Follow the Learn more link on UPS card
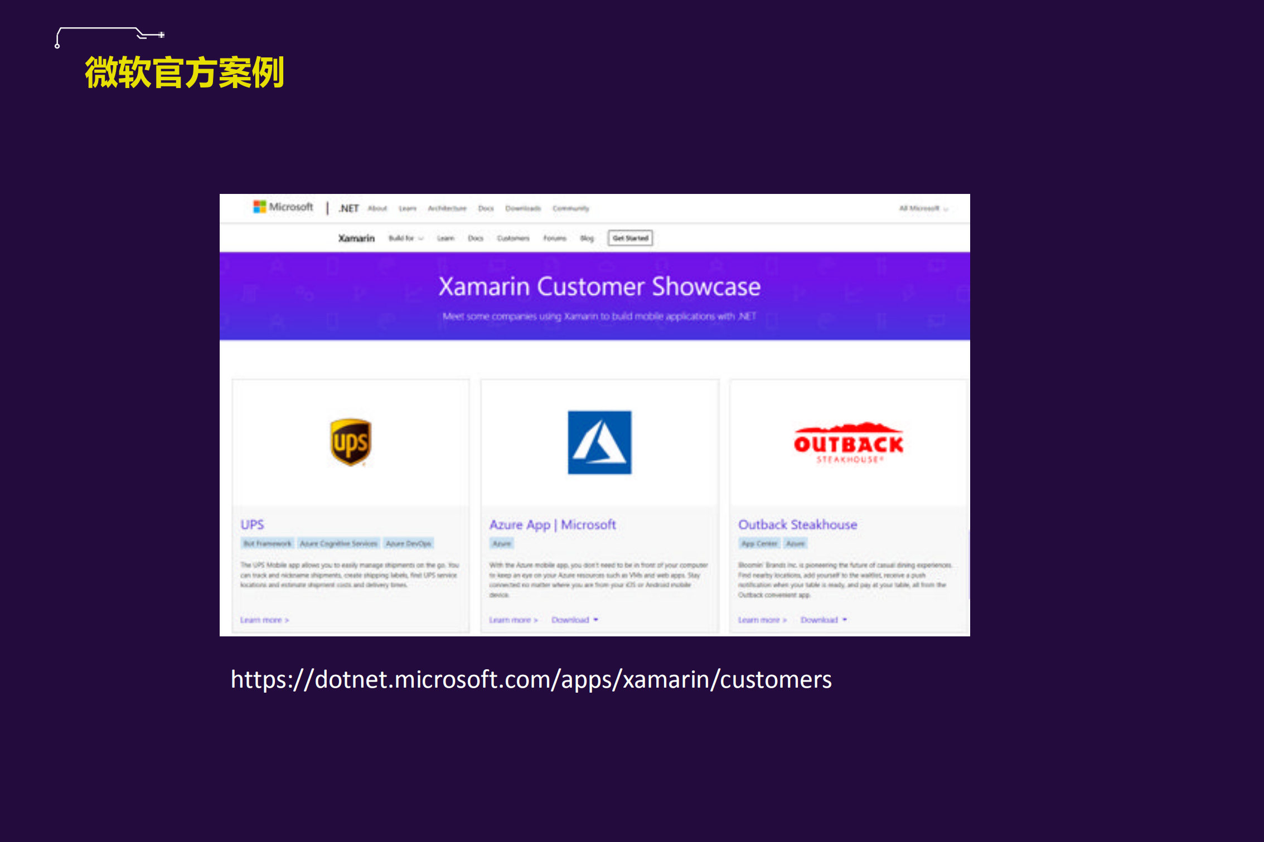The width and height of the screenshot is (1264, 842). (x=265, y=620)
